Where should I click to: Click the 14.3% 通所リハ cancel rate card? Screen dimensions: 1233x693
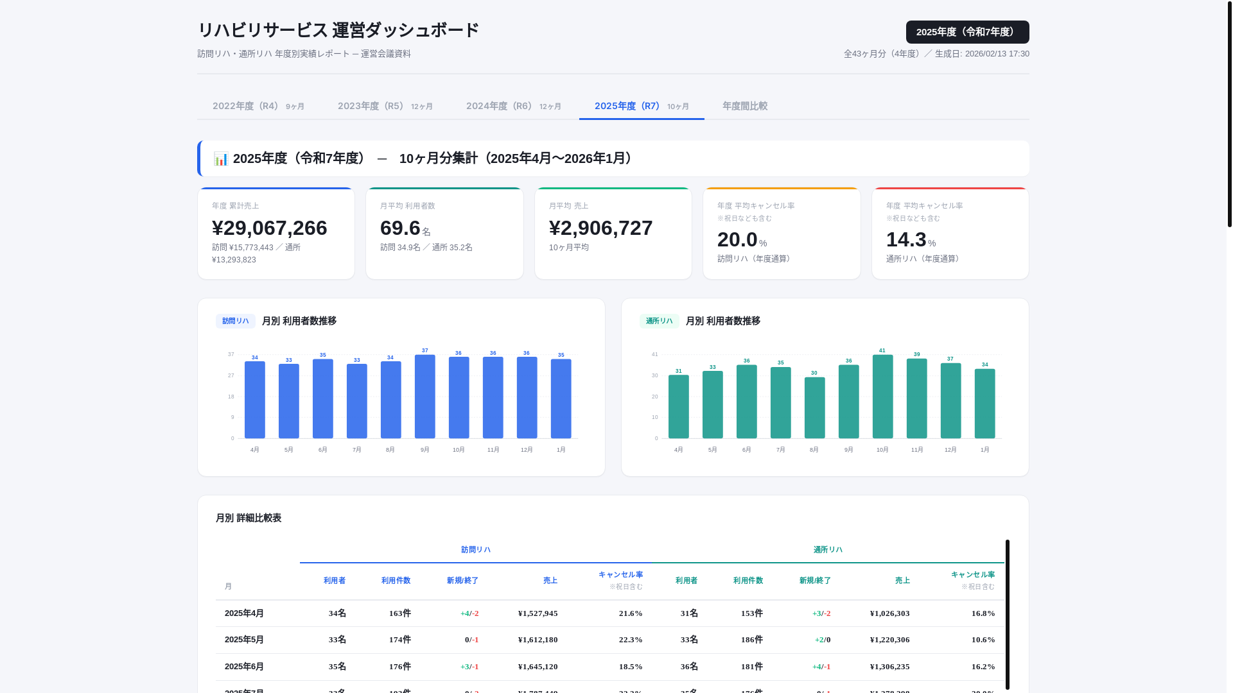[950, 233]
